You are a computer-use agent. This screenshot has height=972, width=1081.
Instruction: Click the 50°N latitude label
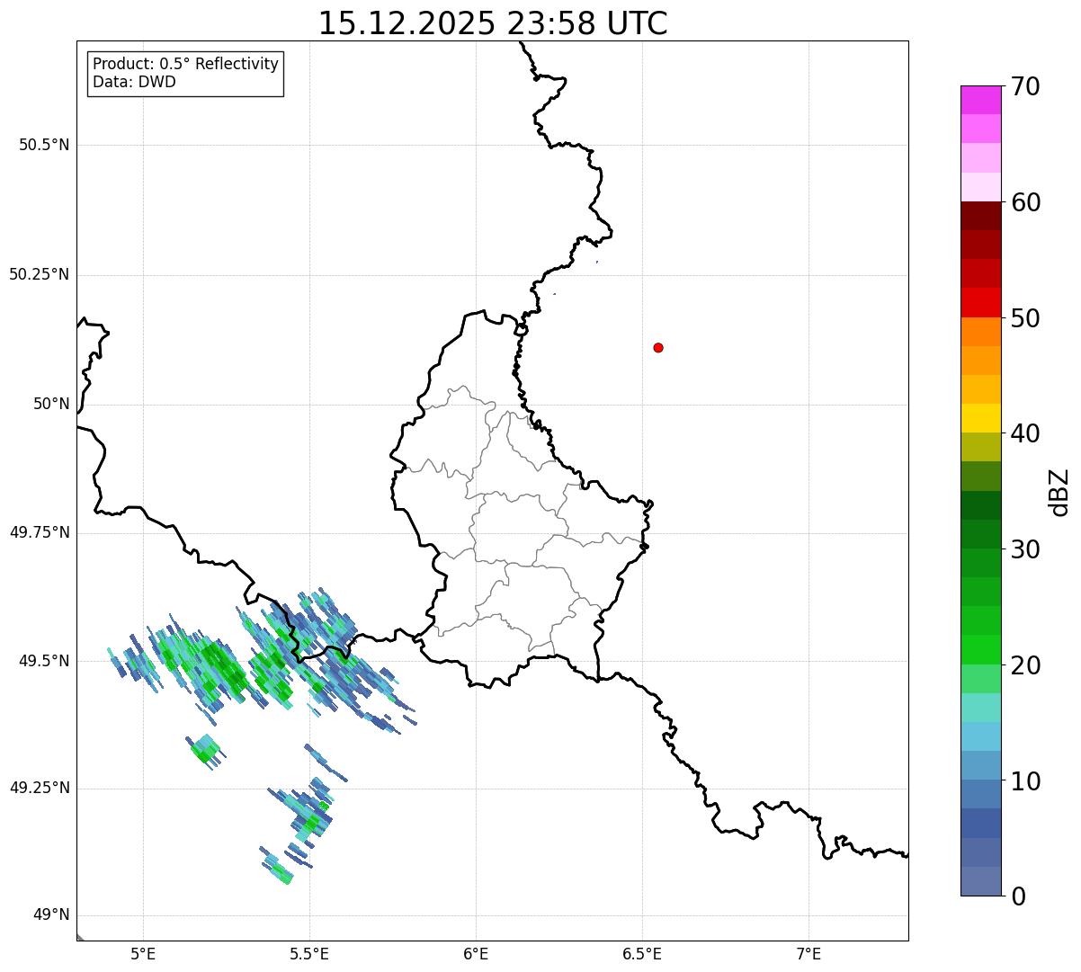(x=51, y=404)
